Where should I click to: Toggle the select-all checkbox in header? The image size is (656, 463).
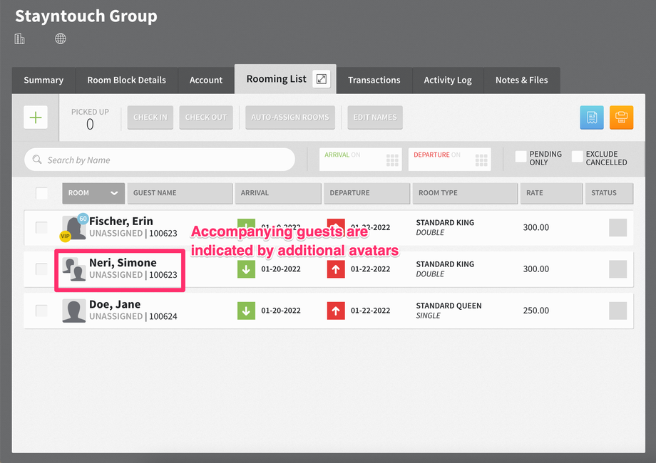coord(42,193)
